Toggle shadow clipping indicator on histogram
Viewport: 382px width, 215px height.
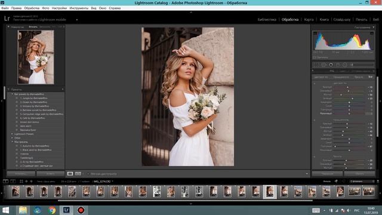(x=315, y=33)
